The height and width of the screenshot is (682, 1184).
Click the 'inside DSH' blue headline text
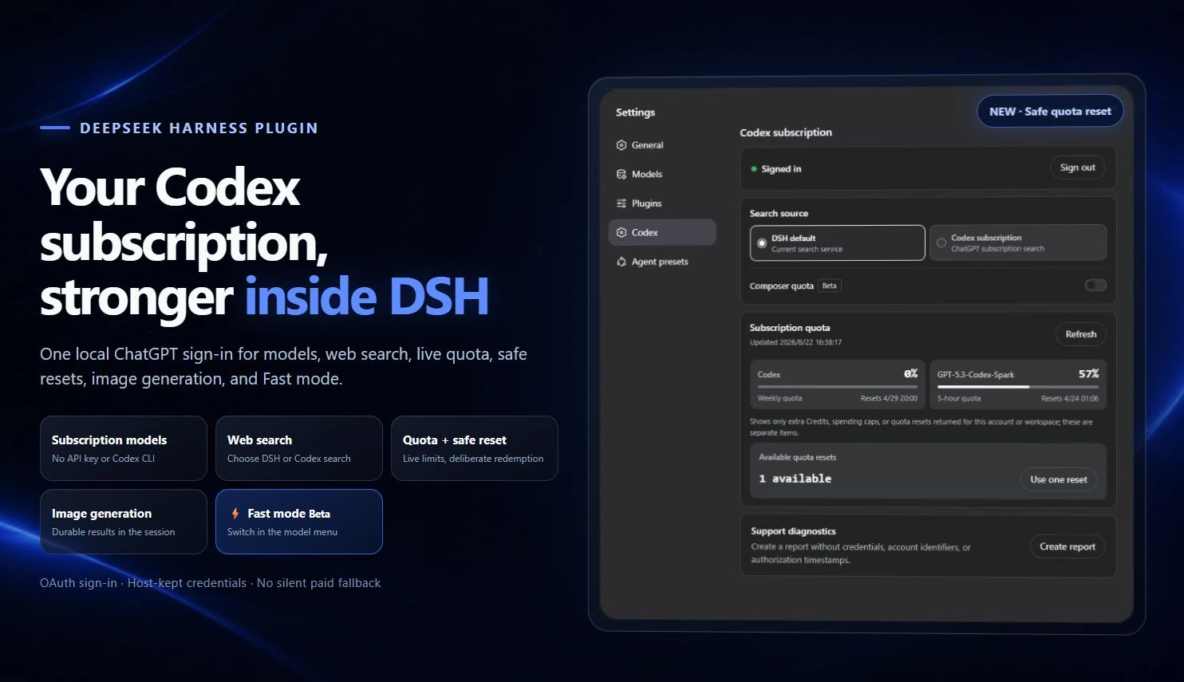tap(366, 297)
